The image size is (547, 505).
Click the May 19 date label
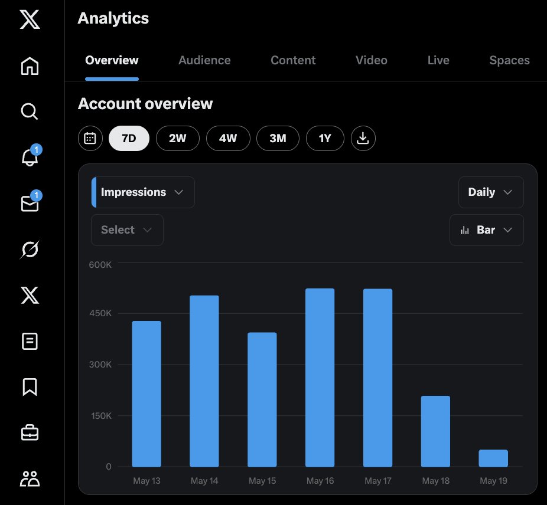click(x=493, y=481)
